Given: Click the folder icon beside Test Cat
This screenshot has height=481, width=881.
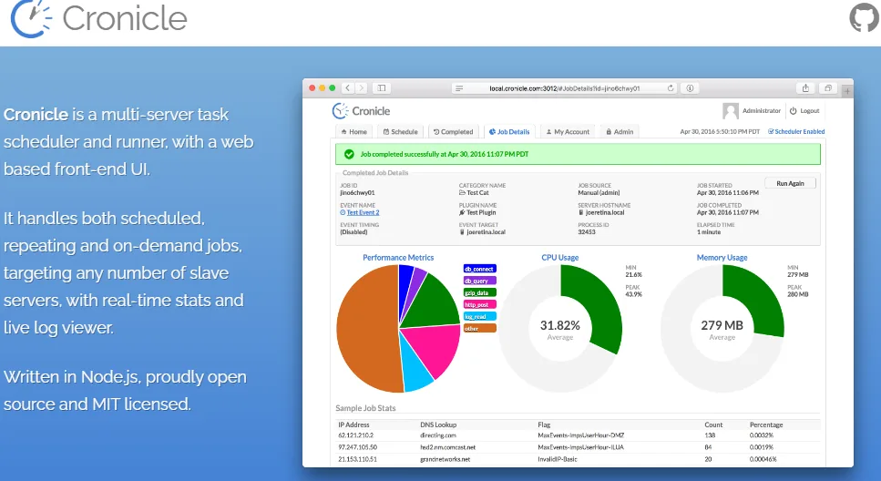Looking at the screenshot, I should tap(462, 193).
